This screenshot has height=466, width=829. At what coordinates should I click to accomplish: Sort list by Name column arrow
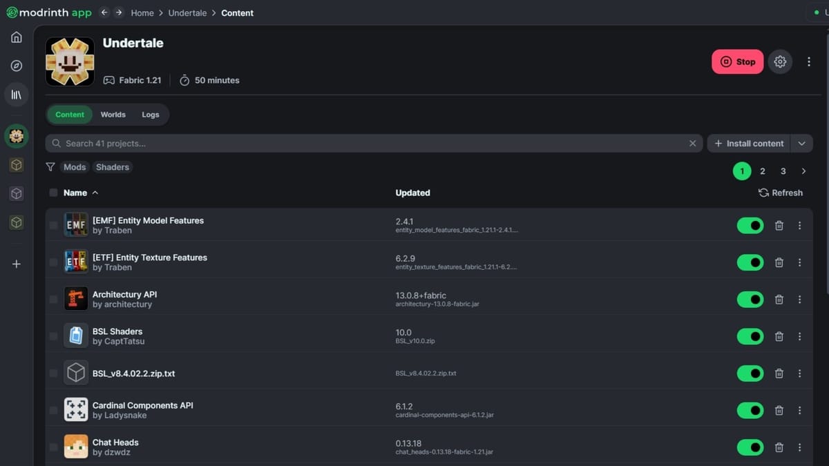[95, 193]
